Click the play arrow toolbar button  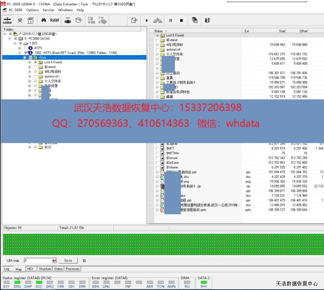pos(147,20)
